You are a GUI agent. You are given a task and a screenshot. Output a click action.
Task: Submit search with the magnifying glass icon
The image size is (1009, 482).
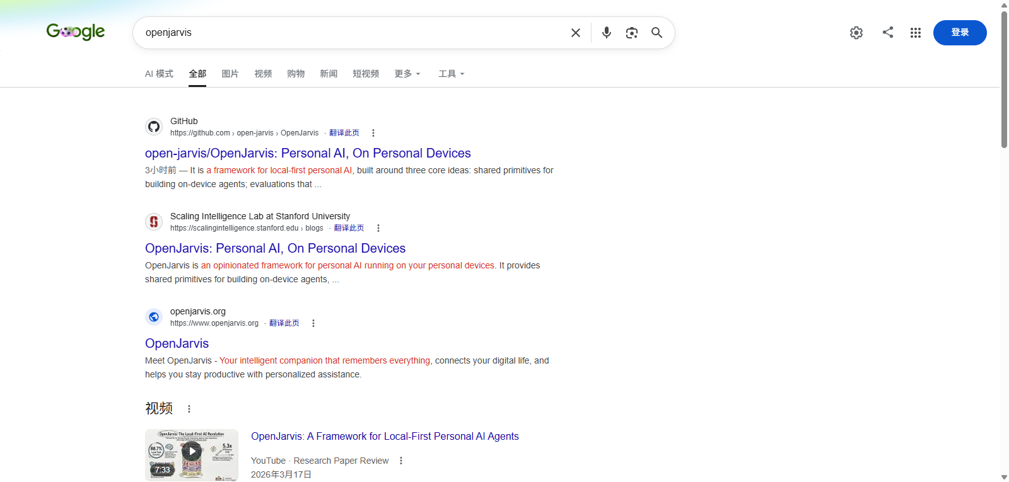point(657,33)
